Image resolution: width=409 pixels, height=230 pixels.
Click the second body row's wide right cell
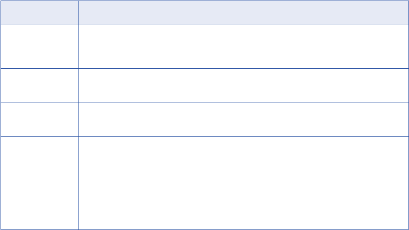pos(243,86)
